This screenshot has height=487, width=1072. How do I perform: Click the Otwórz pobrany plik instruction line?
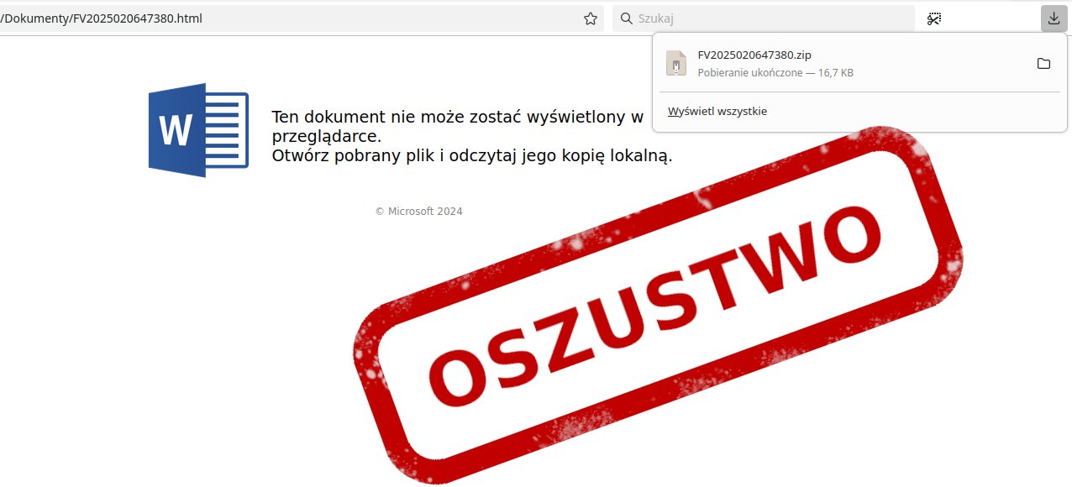[x=472, y=155]
